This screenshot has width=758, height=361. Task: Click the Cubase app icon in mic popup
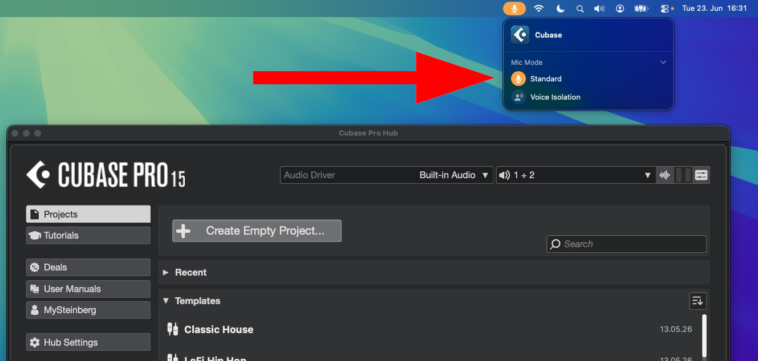coord(520,35)
